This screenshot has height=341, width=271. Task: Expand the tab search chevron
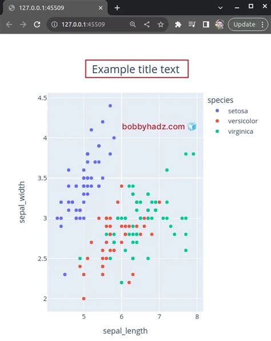[x=220, y=7]
